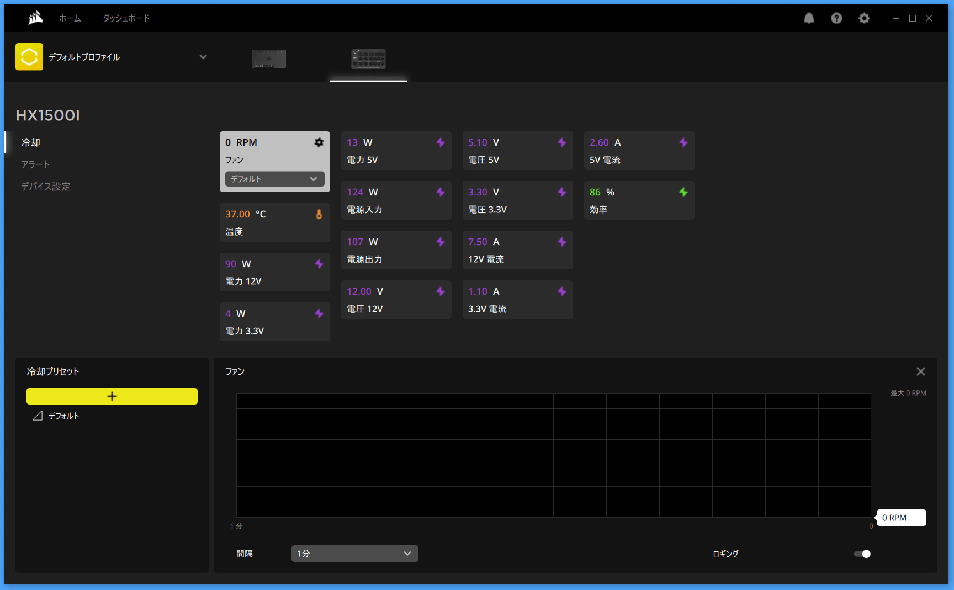Click the Corsair sails logo icon

coord(35,18)
